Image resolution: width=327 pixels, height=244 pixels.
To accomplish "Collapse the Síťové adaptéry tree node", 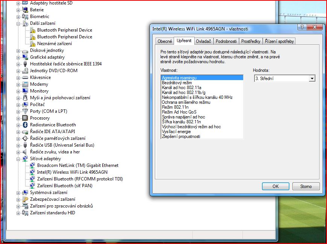I will tap(18, 159).
